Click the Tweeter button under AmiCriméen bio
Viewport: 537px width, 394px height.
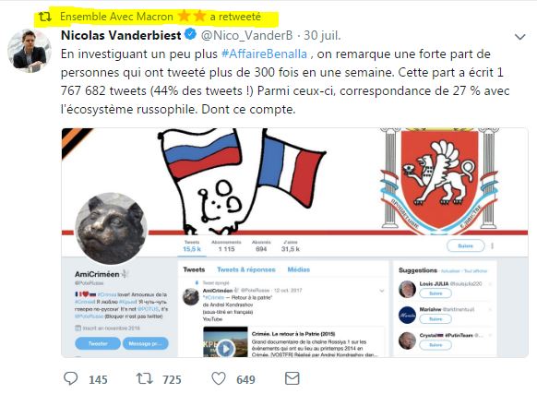point(98,343)
